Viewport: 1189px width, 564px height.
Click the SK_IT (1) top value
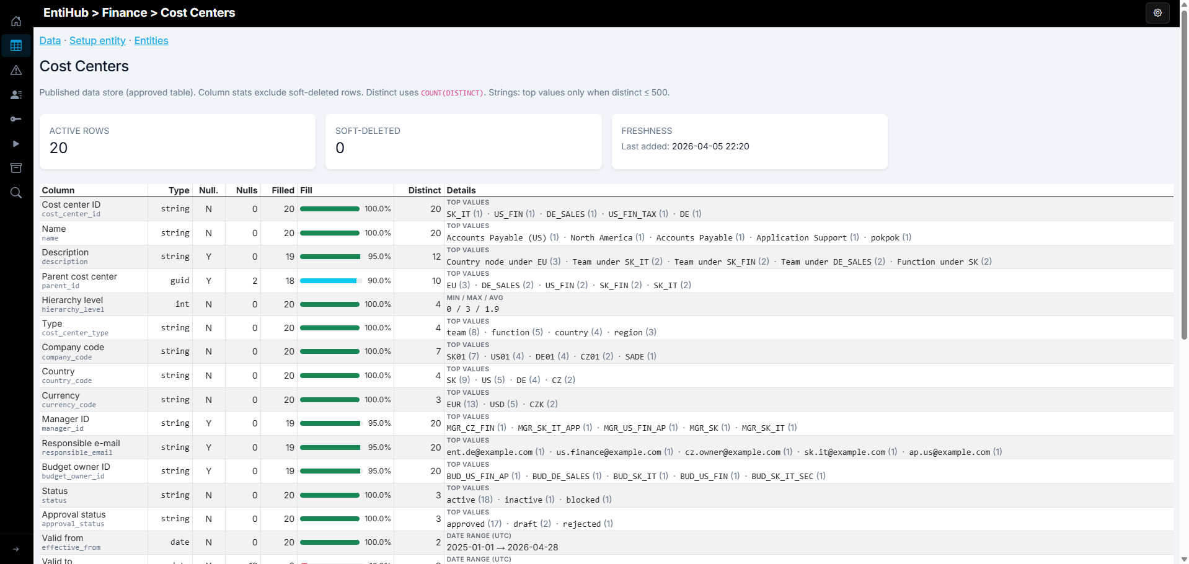464,214
